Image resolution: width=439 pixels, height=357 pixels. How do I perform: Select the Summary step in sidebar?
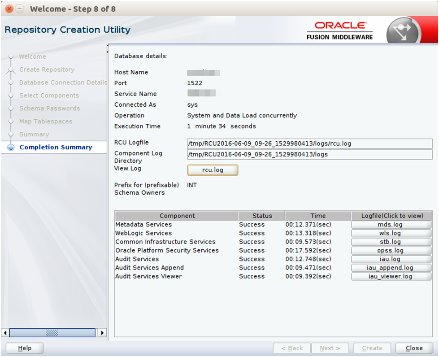[x=34, y=135]
